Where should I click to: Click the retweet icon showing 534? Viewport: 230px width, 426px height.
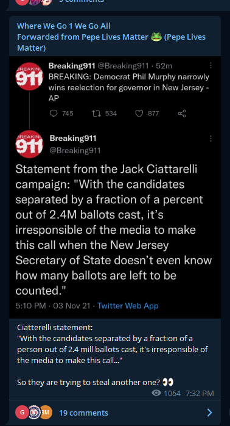[97, 114]
